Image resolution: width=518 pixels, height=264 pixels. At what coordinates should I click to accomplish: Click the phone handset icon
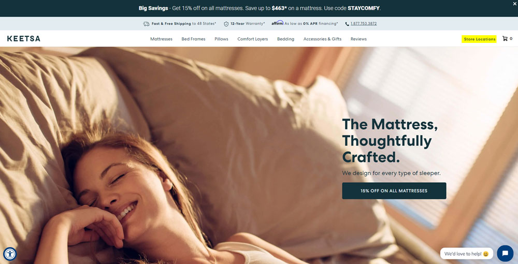[x=347, y=24]
